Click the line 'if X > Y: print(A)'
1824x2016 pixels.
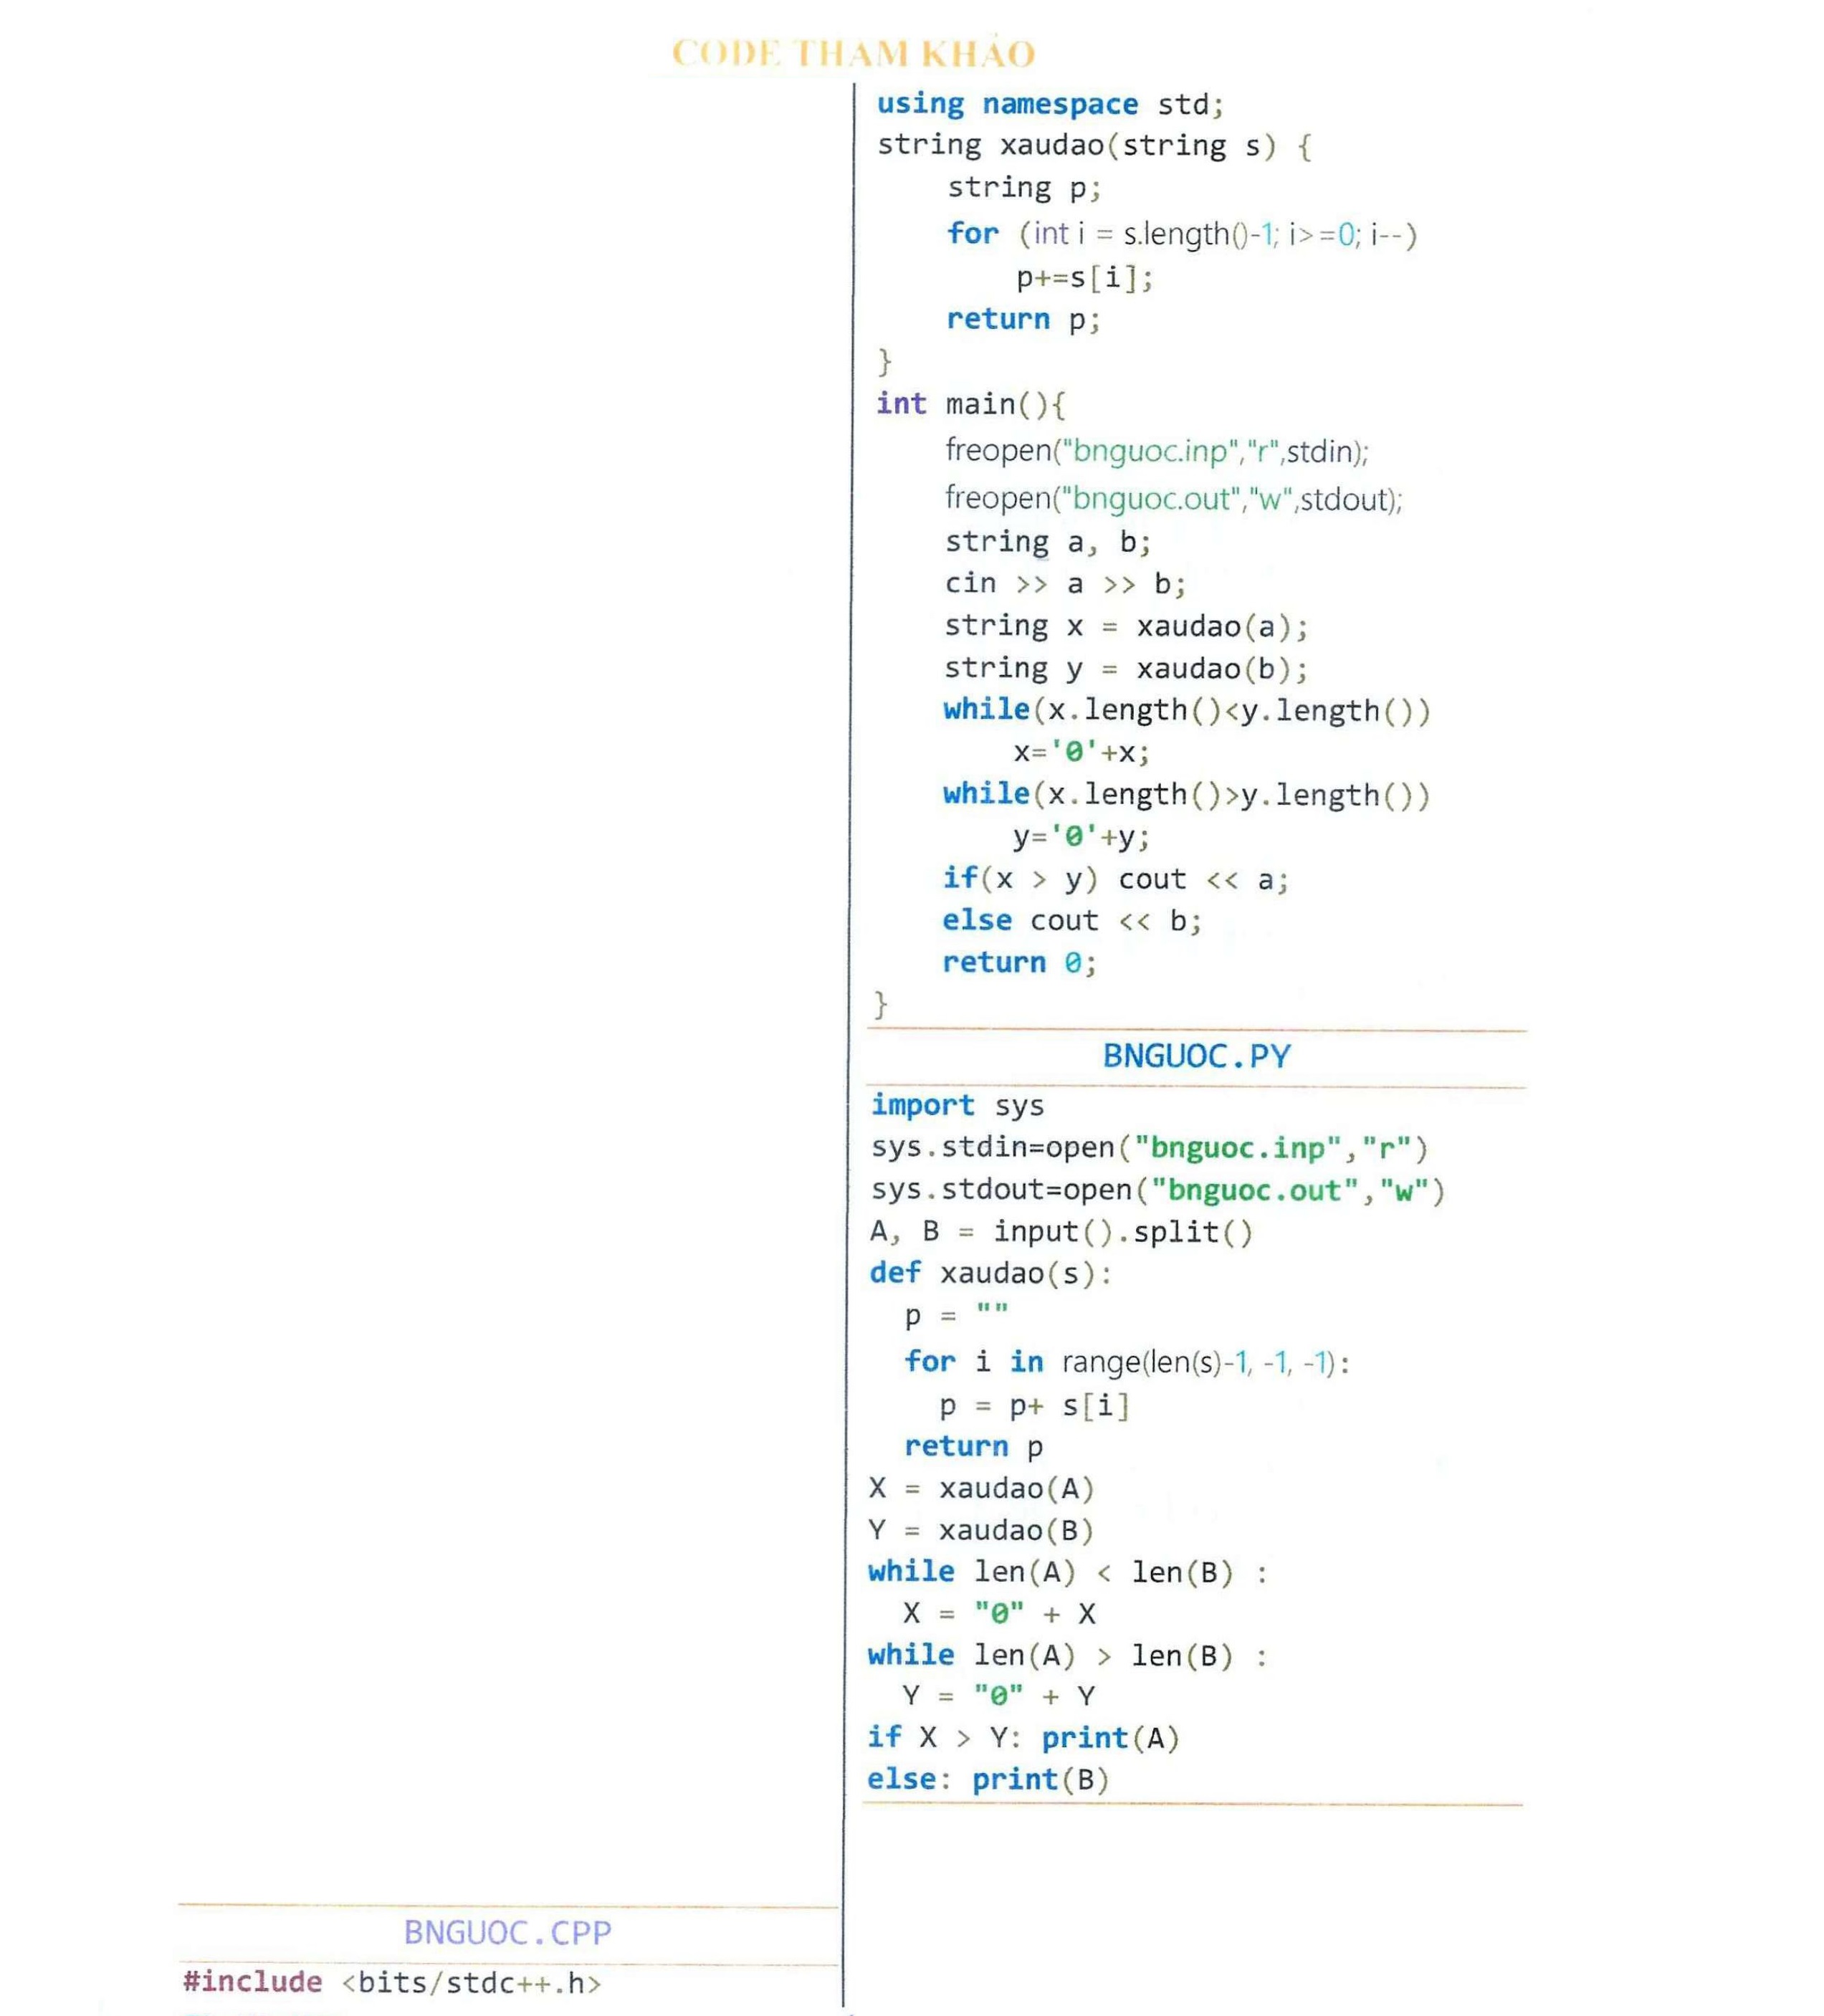pyautogui.click(x=1024, y=1739)
